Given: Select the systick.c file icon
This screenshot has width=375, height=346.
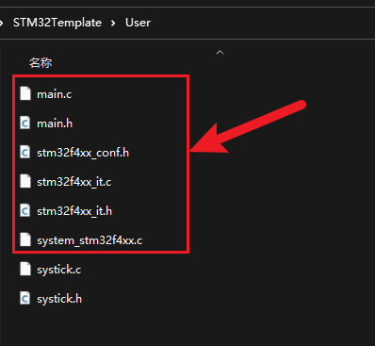Looking at the screenshot, I should tap(25, 269).
